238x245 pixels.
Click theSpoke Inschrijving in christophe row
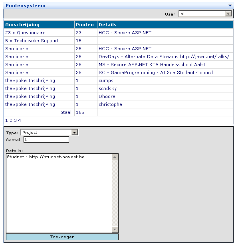(30, 104)
